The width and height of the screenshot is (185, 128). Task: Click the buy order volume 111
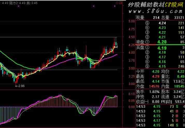point(181,57)
